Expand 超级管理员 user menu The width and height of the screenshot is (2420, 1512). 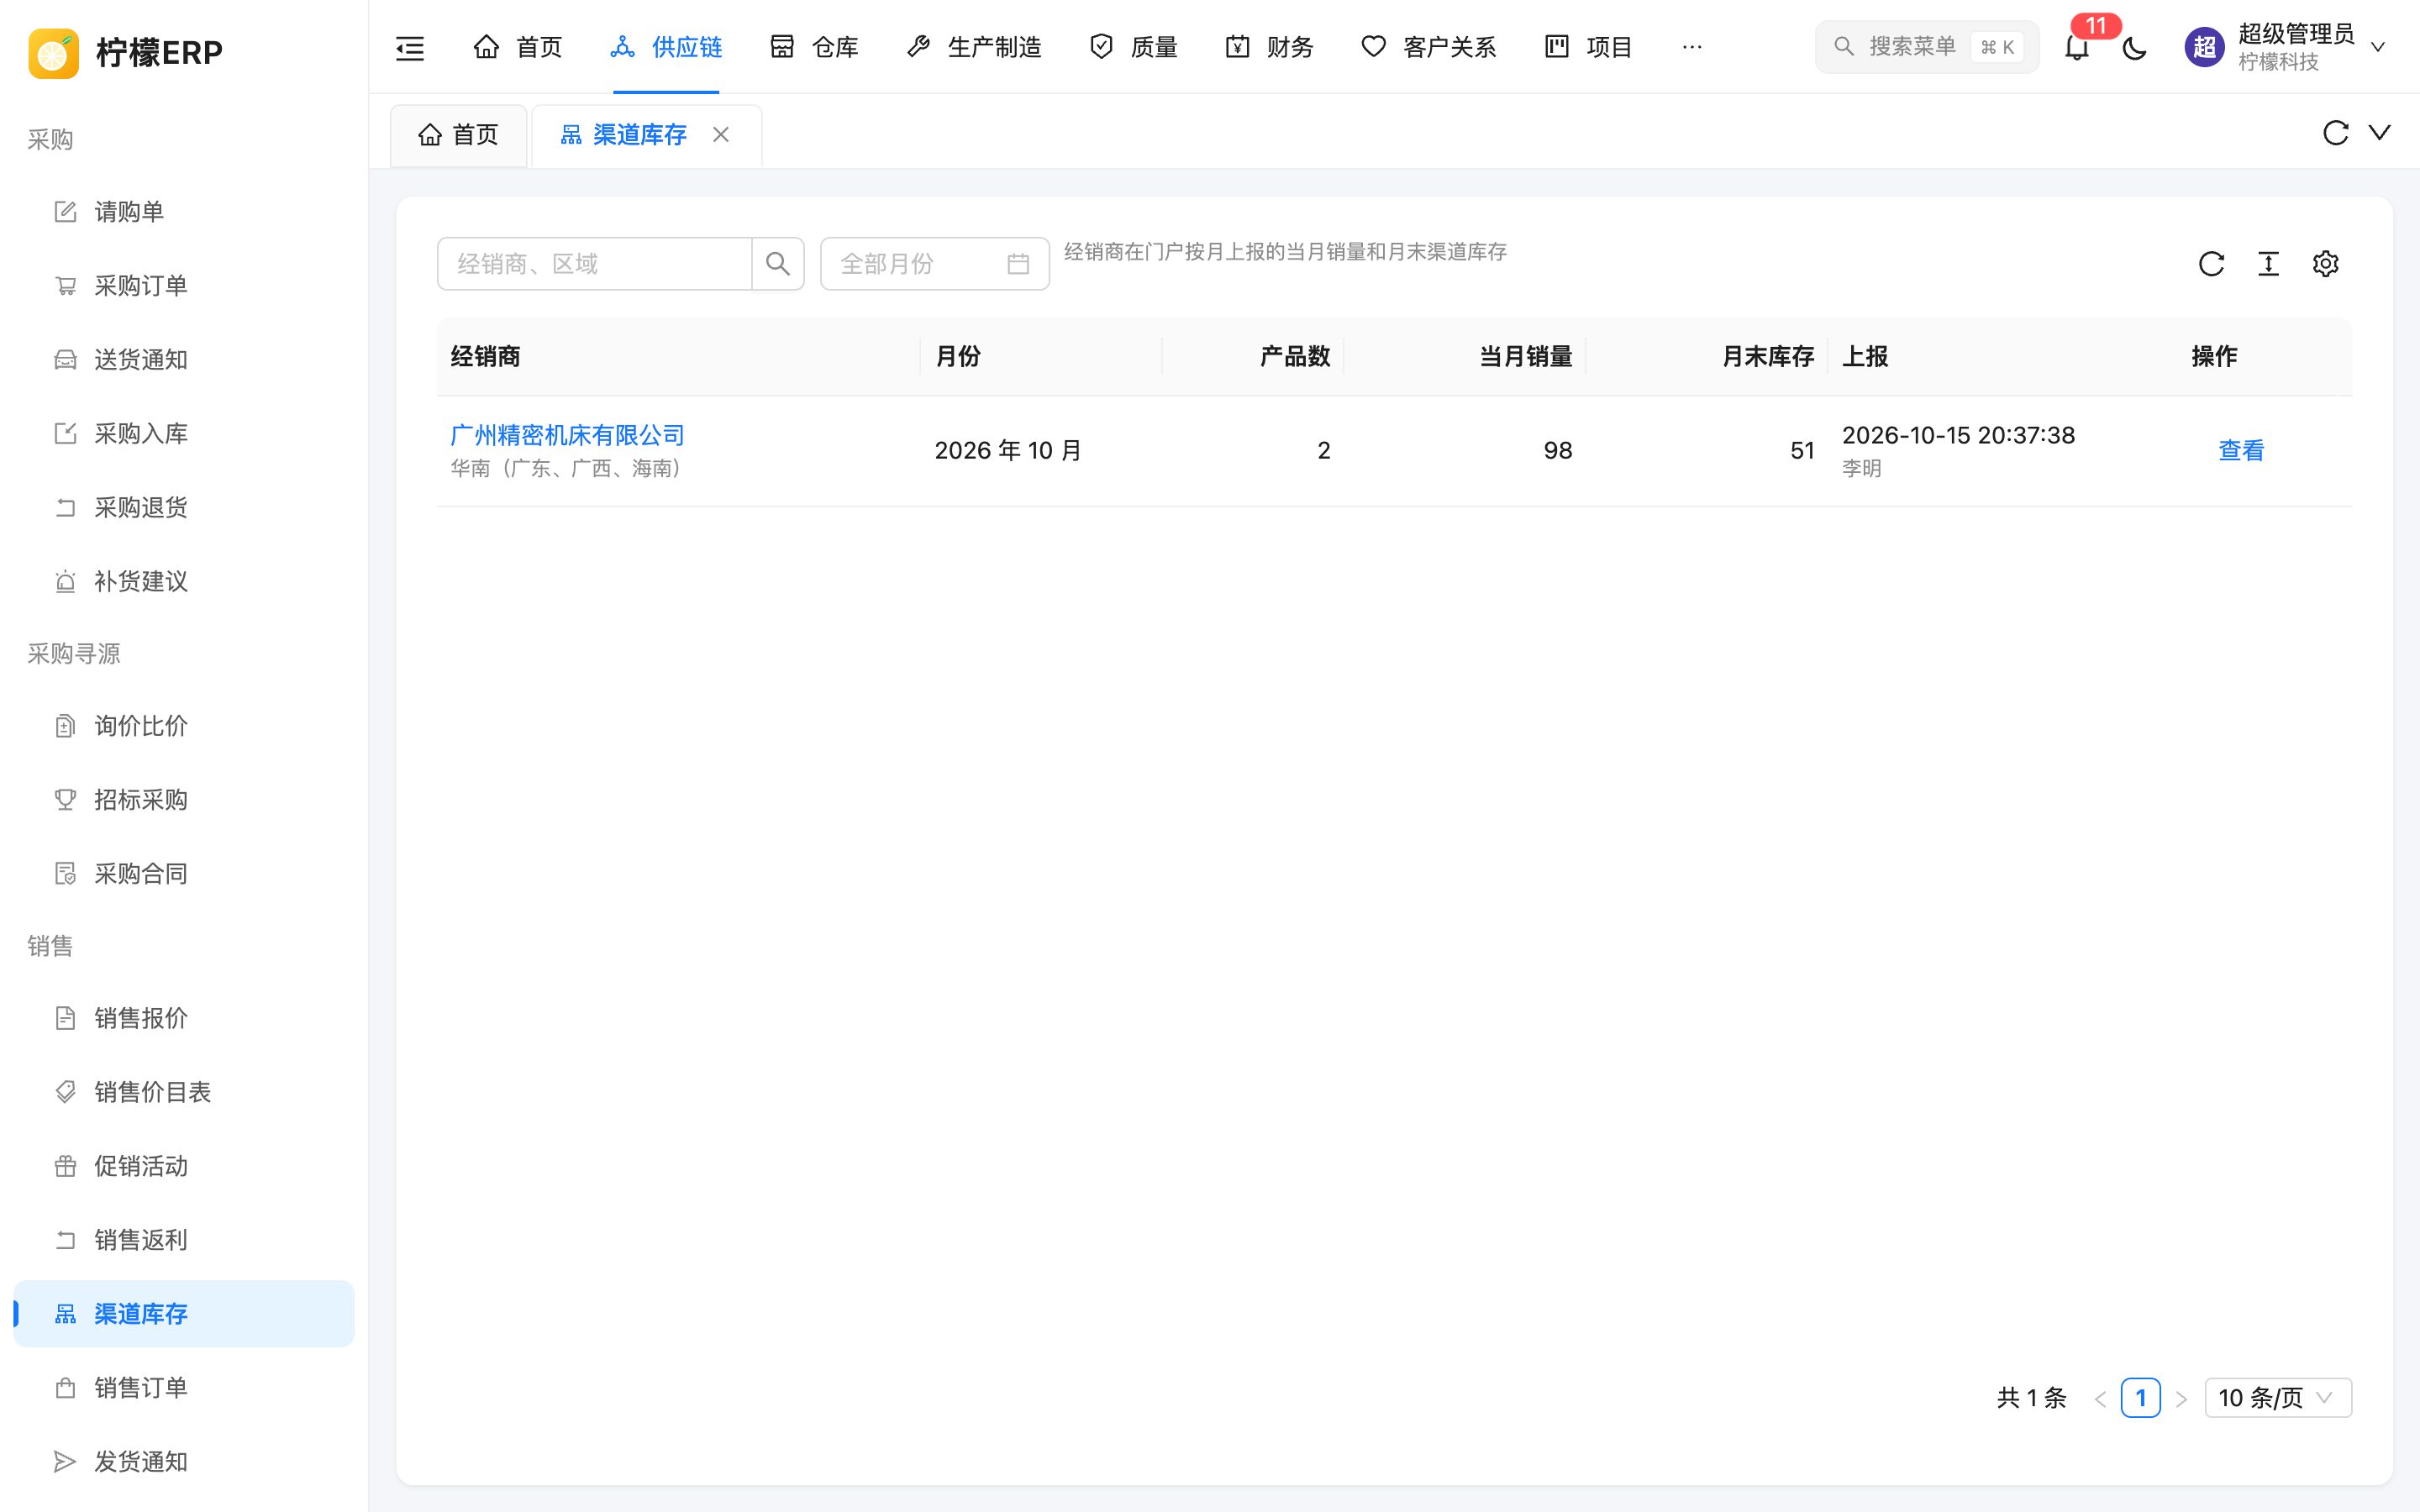point(2286,47)
